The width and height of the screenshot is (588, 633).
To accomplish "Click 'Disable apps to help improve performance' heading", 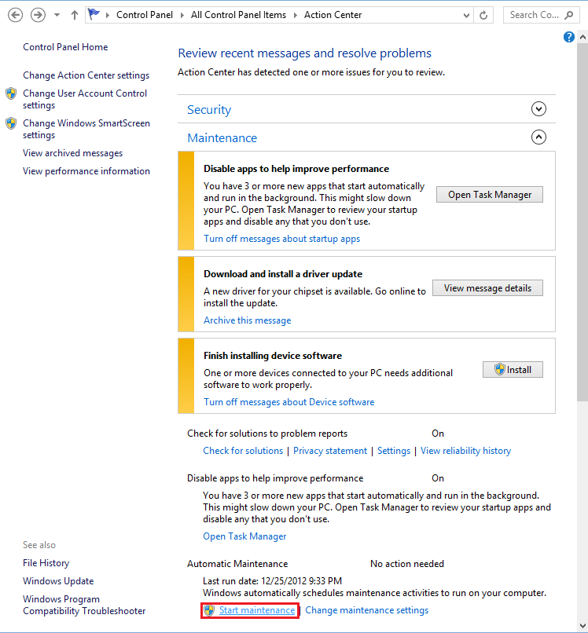I will coord(296,169).
